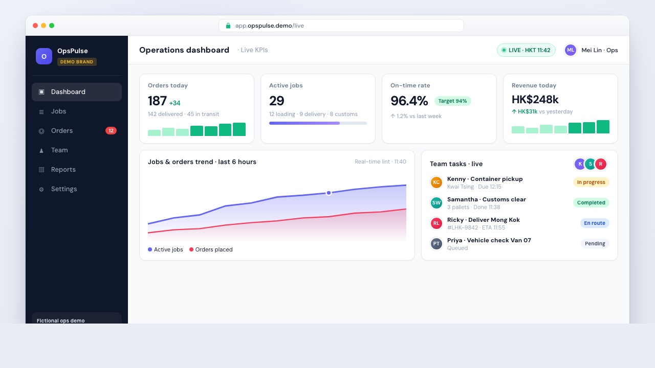Click the Active jobs progress bar
This screenshot has width=655, height=368.
click(318, 123)
